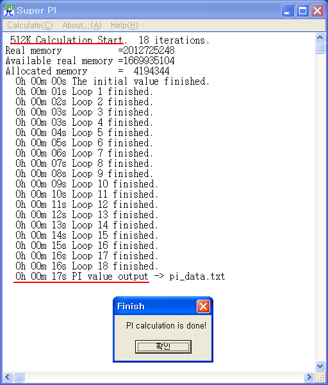Click the horizontal scrollbar left arrow

pos(8,377)
